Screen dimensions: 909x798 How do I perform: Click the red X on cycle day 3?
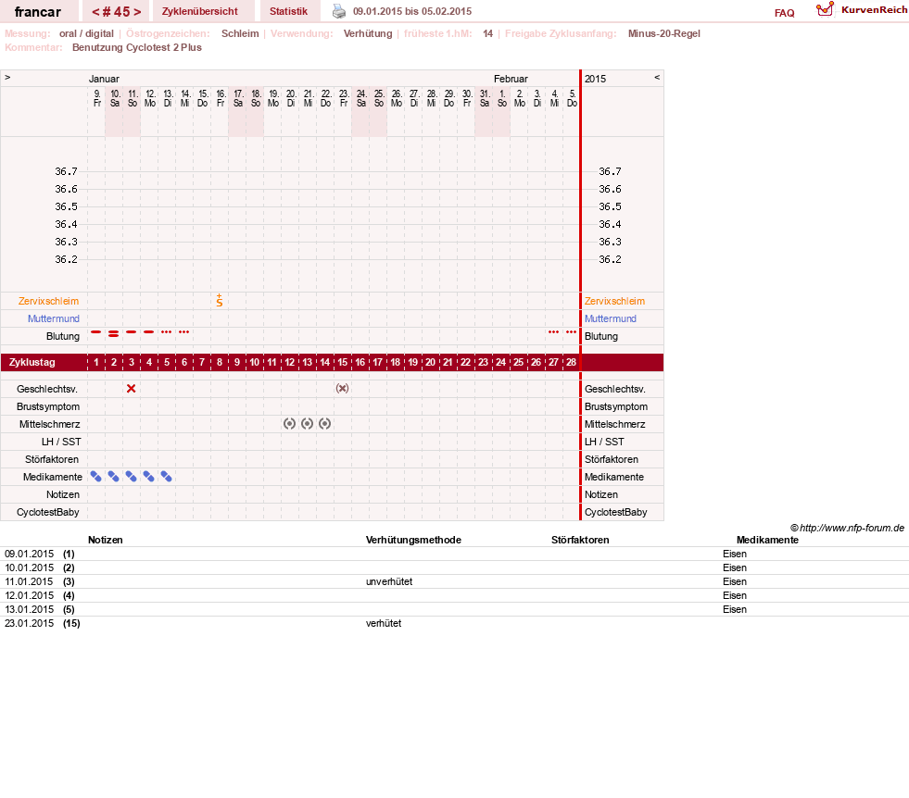point(131,389)
